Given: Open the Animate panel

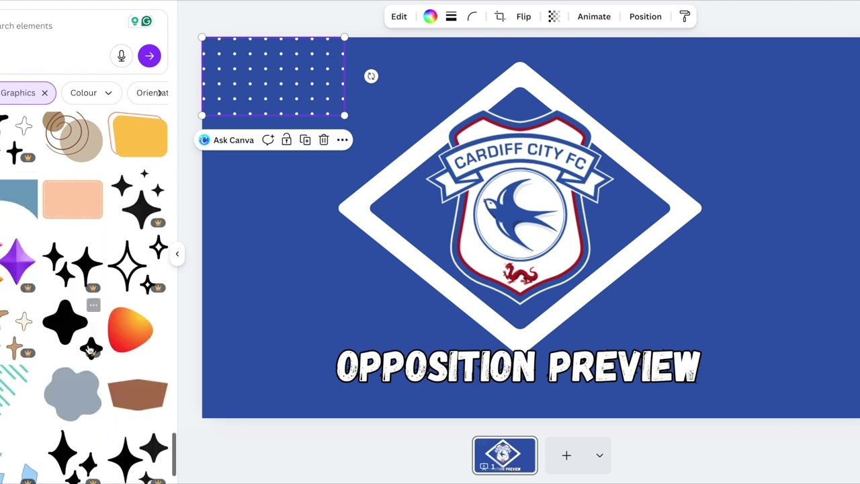Looking at the screenshot, I should point(594,17).
